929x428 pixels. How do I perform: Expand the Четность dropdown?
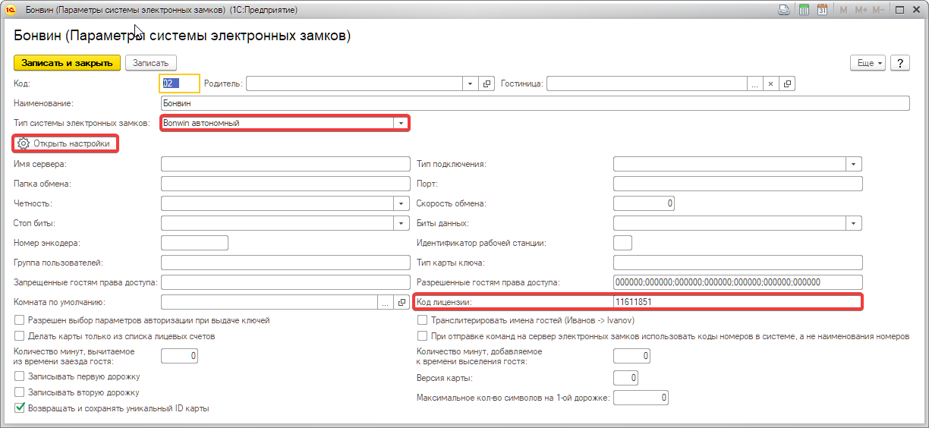pyautogui.click(x=401, y=203)
